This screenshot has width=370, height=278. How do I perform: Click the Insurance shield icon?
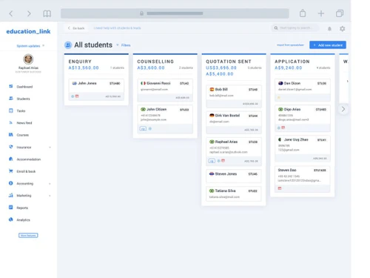(11, 147)
